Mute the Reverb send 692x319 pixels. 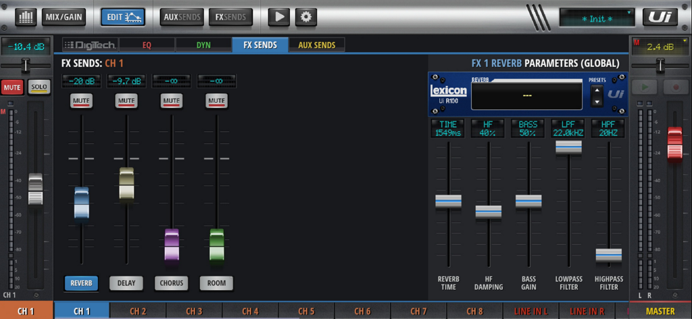click(81, 101)
